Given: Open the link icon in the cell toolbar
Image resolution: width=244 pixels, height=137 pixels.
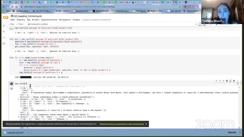Looking at the screenshot, I should 223,81.
